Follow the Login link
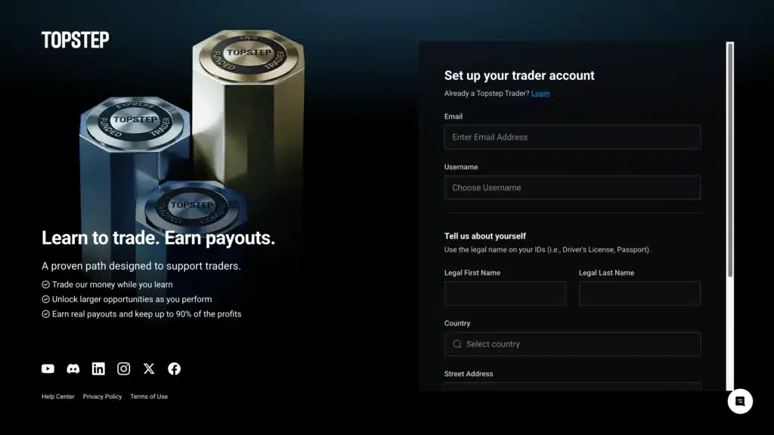The width and height of the screenshot is (774, 435). click(540, 94)
